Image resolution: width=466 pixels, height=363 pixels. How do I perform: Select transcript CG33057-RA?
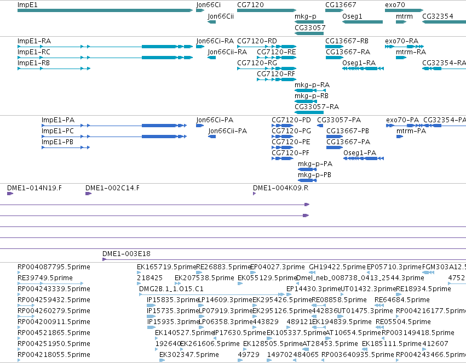click(x=309, y=112)
